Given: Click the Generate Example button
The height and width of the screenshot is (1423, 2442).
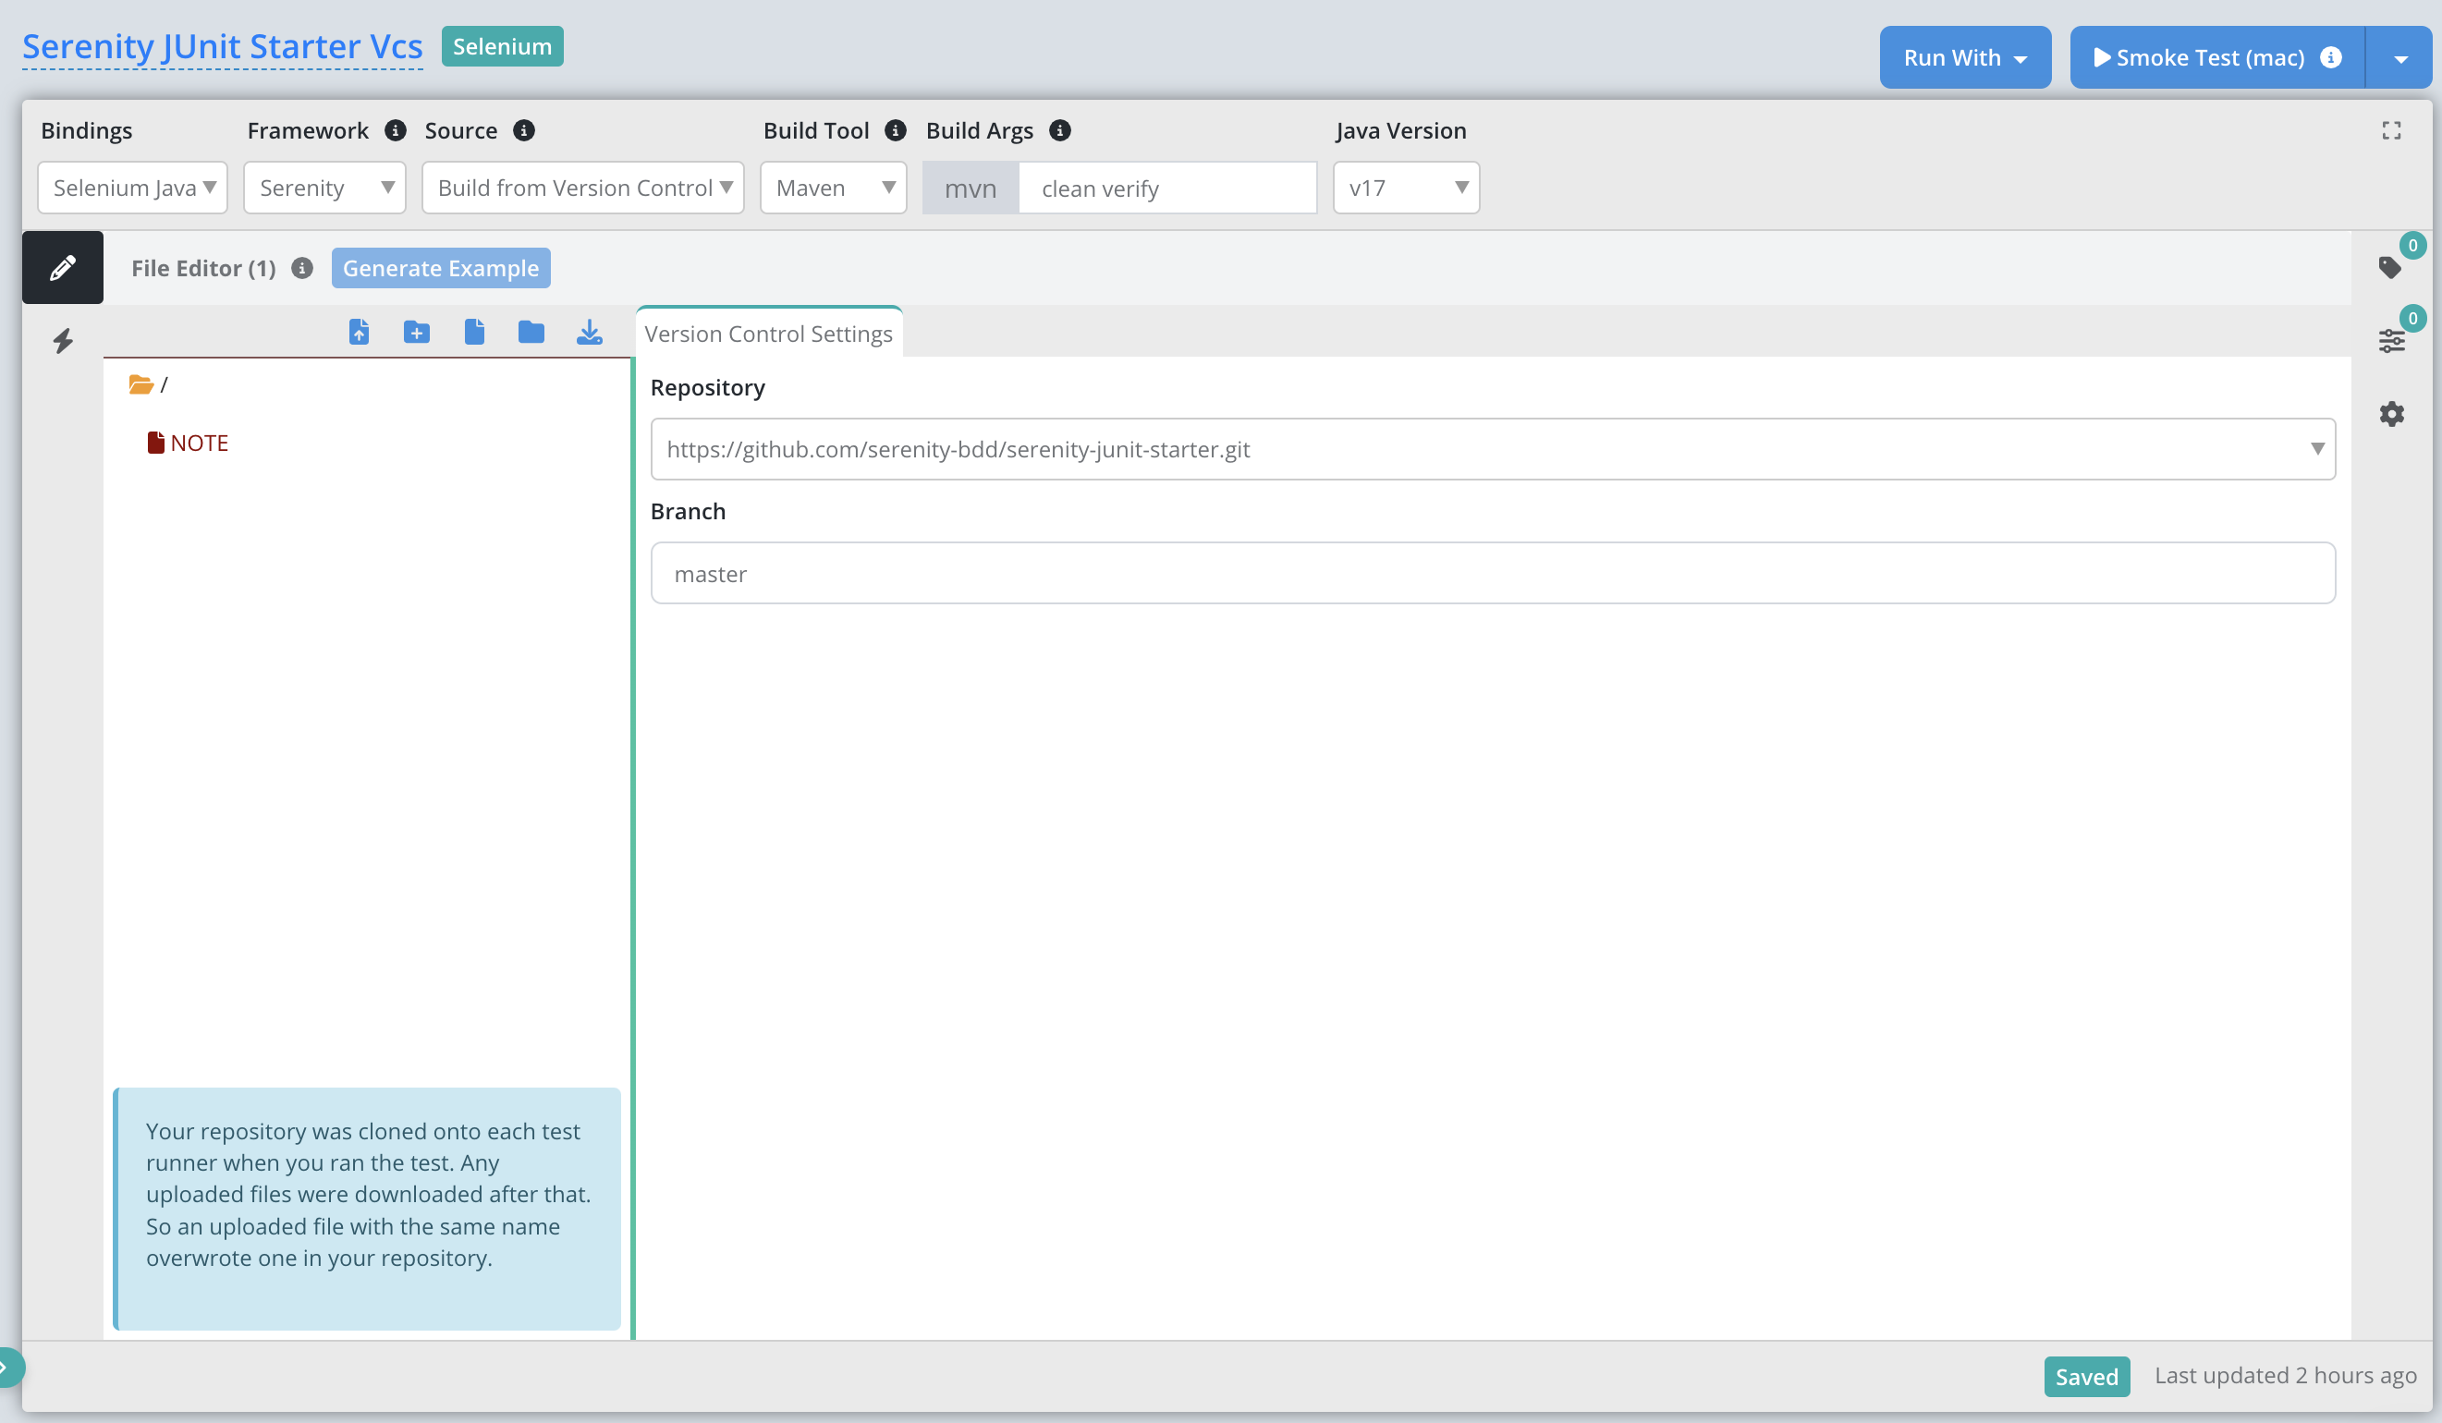Looking at the screenshot, I should point(441,268).
